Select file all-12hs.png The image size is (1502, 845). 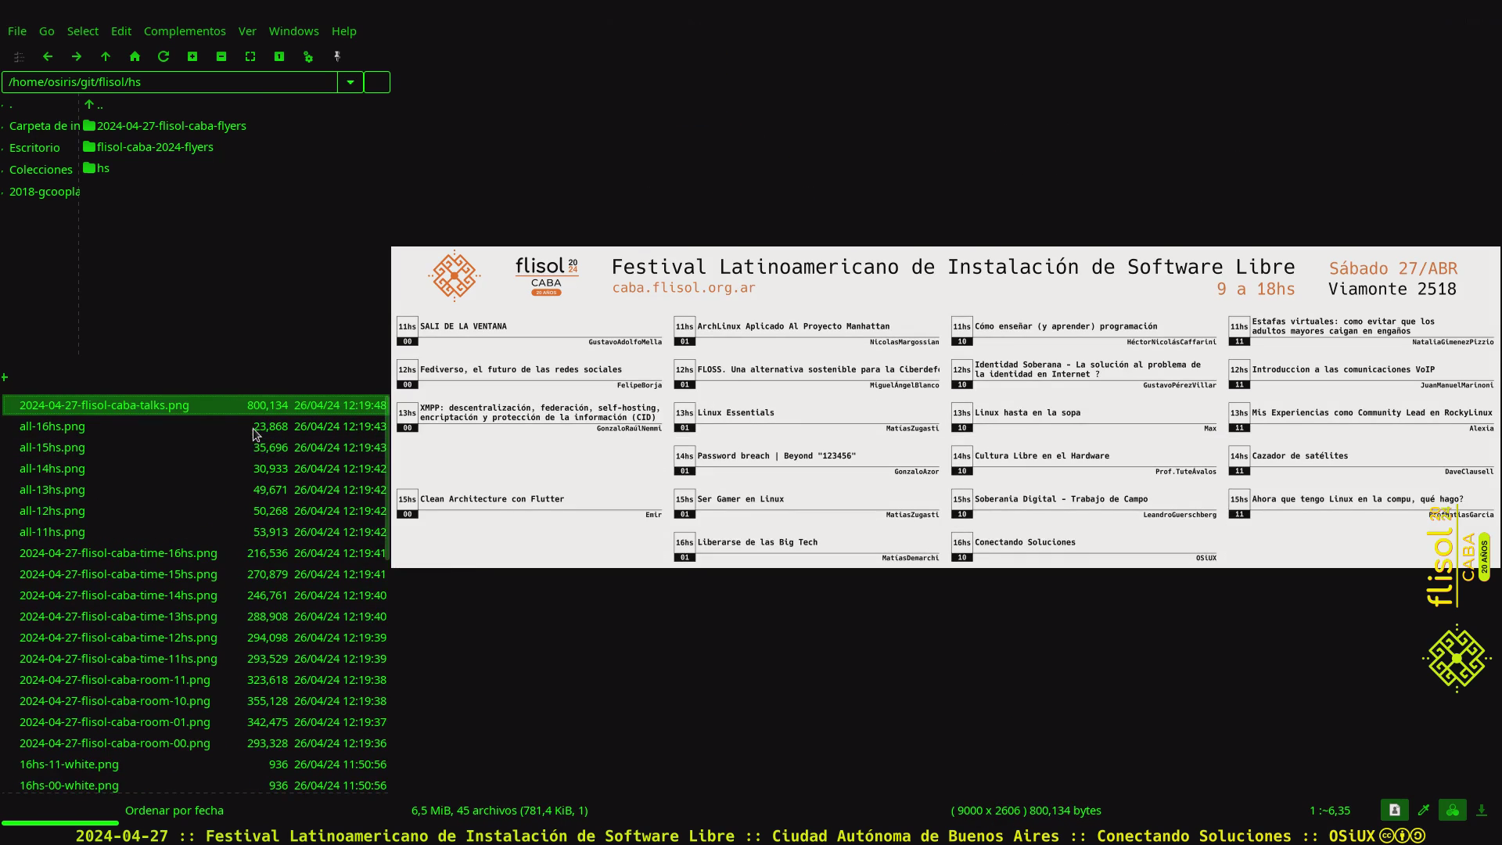coord(196,511)
